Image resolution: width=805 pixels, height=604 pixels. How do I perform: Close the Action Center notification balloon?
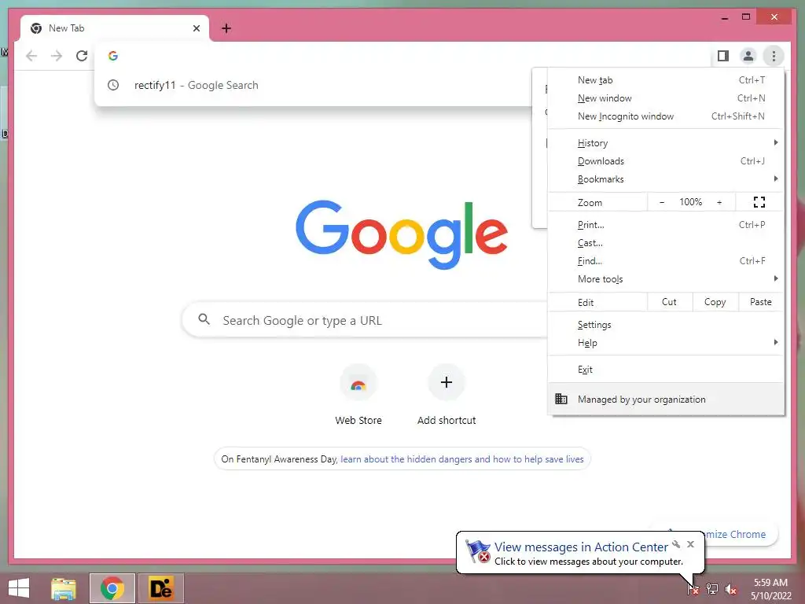click(690, 544)
